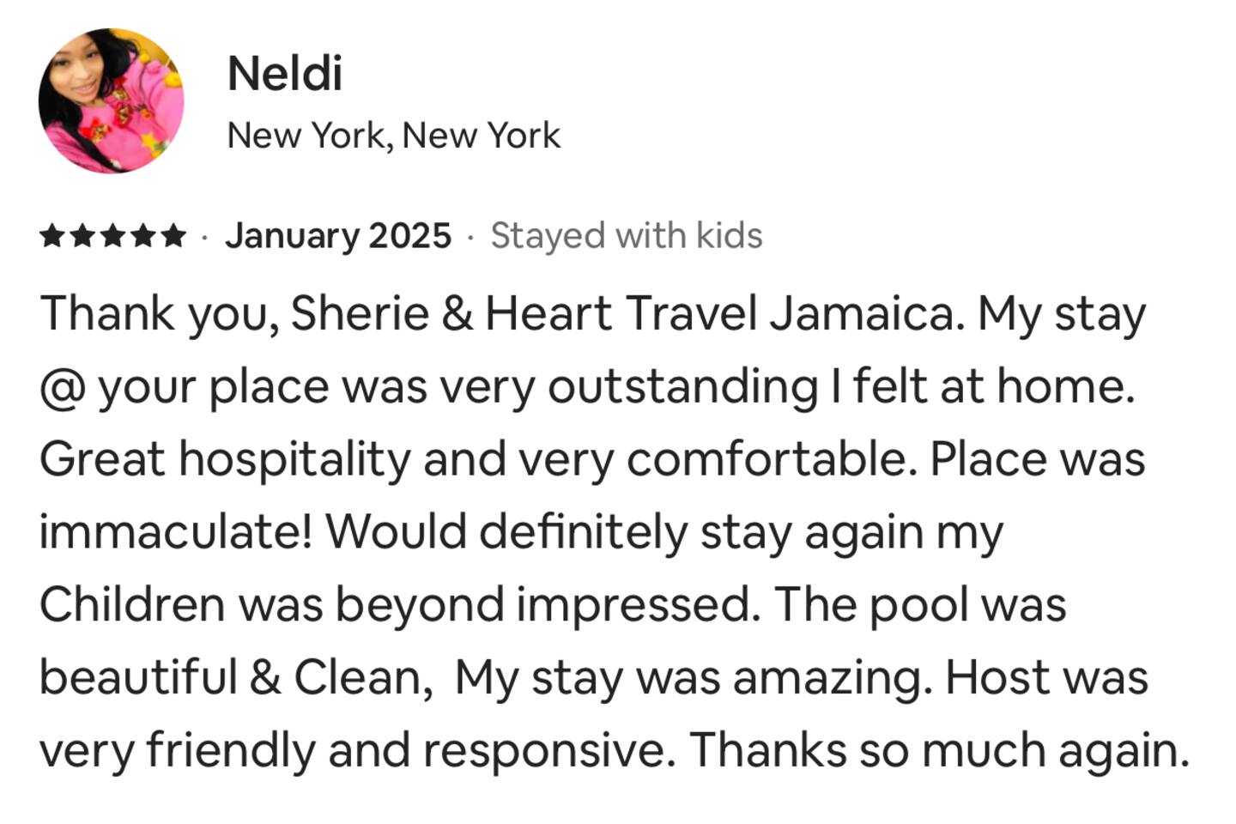Click the third (middle) rating star

pos(112,236)
